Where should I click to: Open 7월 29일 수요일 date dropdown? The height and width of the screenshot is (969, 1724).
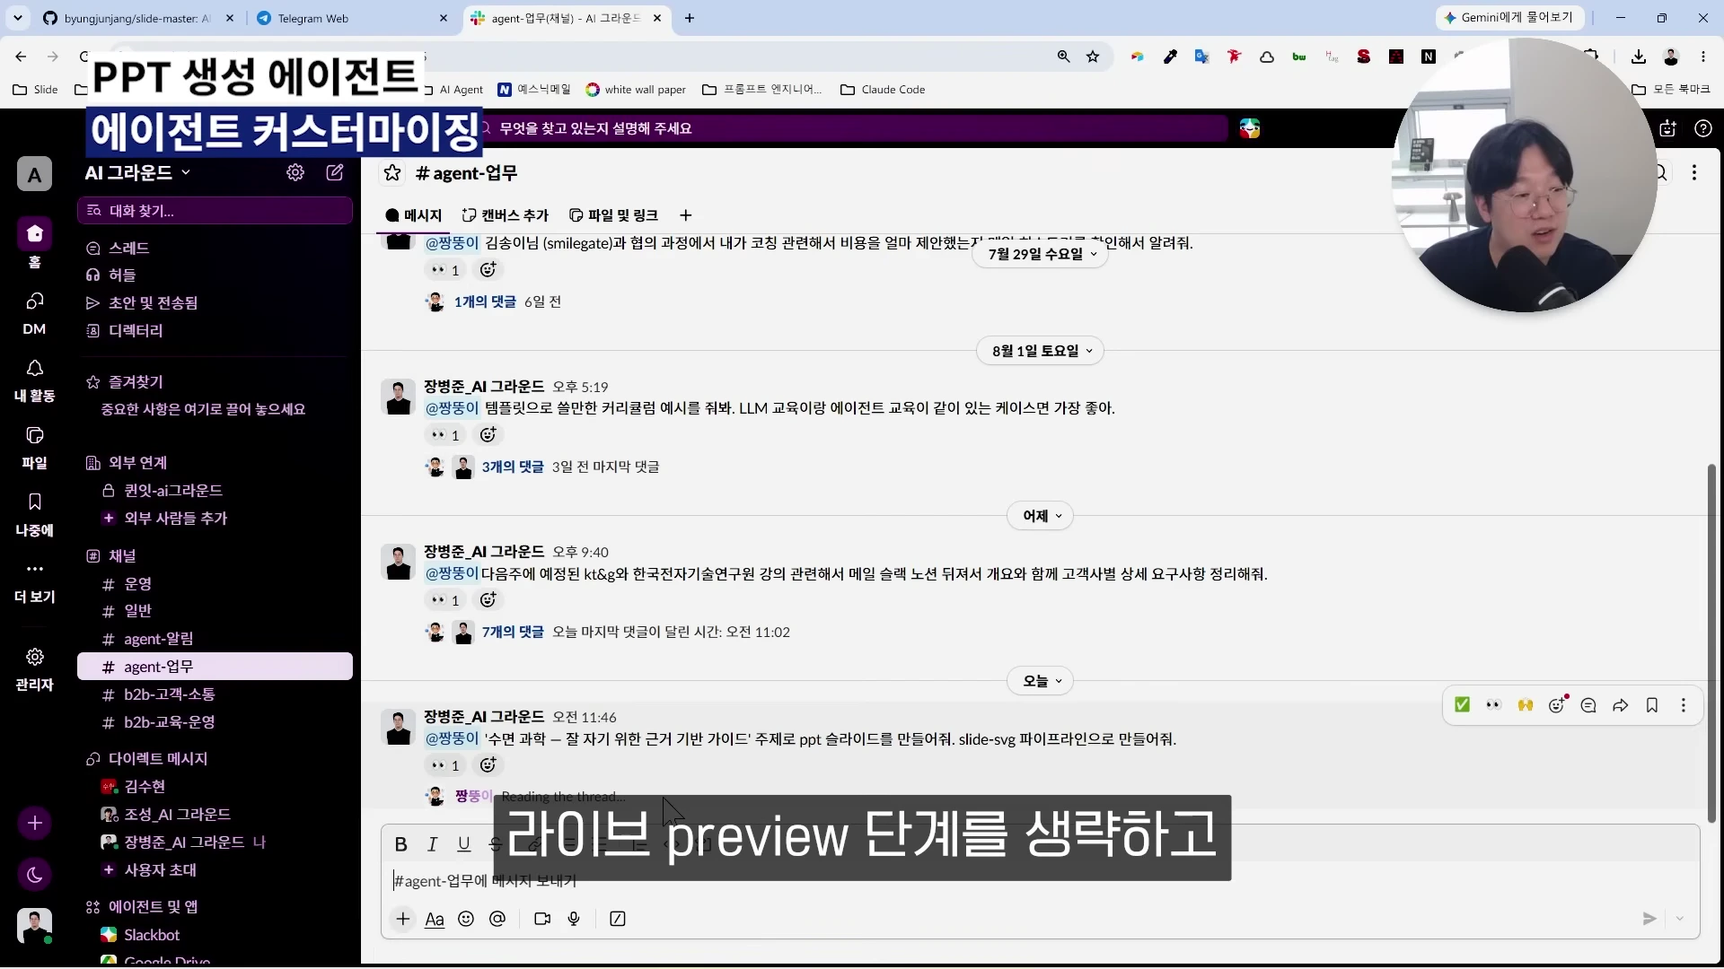(x=1042, y=254)
